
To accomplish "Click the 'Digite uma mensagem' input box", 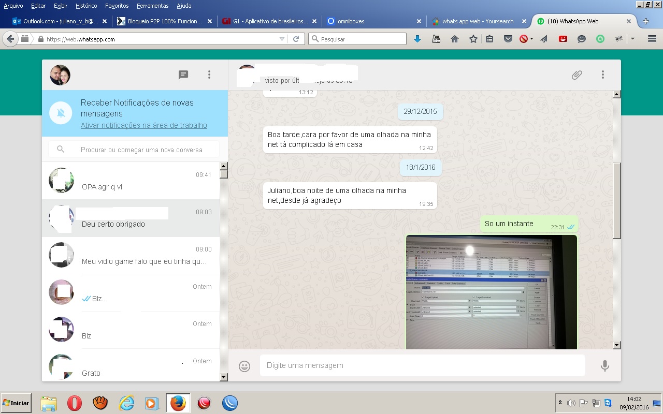I will pos(423,365).
